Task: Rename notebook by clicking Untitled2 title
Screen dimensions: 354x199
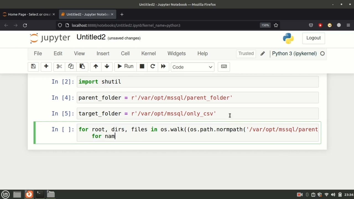Action: (91, 37)
